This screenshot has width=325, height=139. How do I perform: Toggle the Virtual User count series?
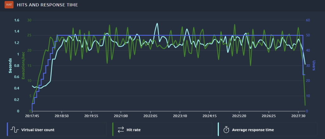click(x=57, y=129)
